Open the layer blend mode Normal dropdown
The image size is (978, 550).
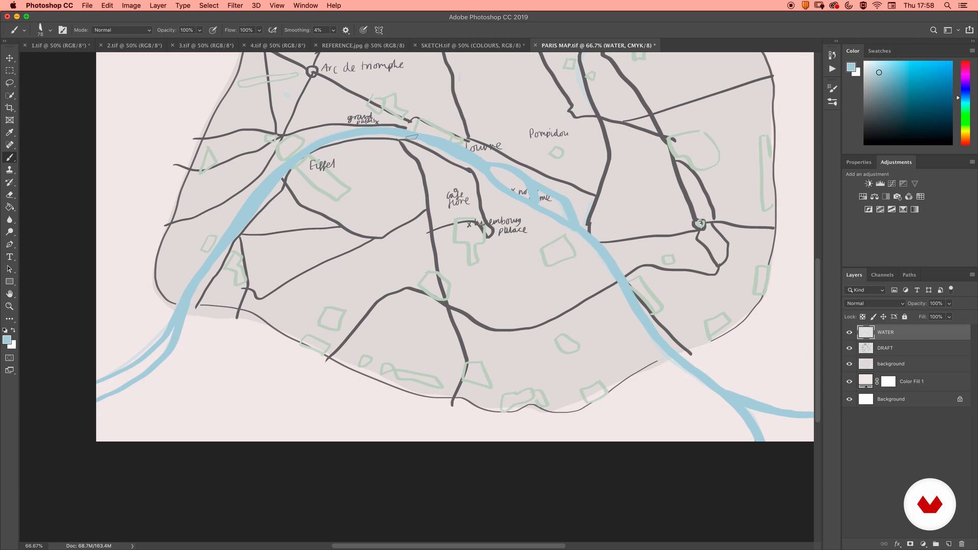[x=875, y=304]
